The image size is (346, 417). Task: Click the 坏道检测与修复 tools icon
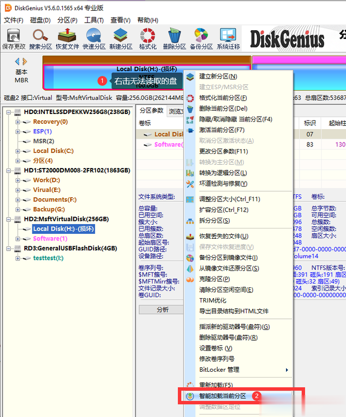(190, 184)
